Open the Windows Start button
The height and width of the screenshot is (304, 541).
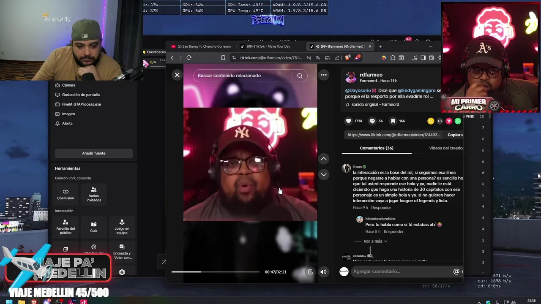(x=9, y=302)
